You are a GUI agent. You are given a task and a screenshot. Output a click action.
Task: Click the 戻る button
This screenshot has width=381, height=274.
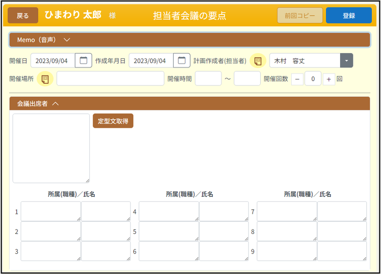point(23,16)
